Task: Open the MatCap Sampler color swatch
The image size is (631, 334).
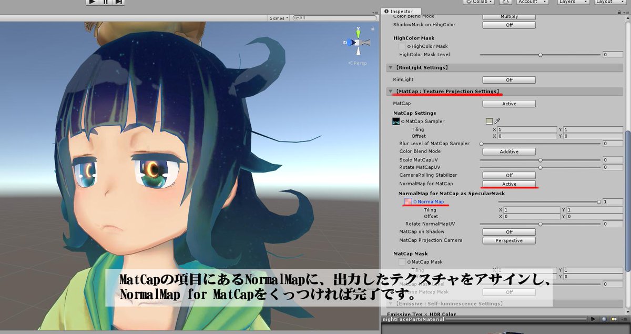Action: (x=490, y=122)
